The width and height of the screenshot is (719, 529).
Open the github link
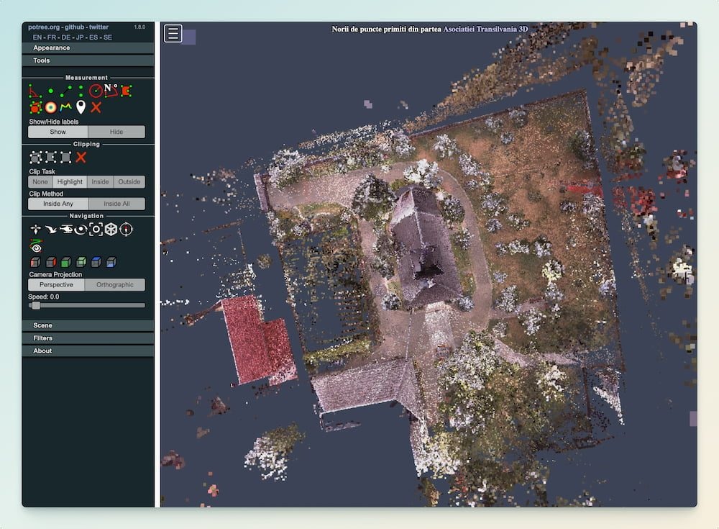(75, 27)
